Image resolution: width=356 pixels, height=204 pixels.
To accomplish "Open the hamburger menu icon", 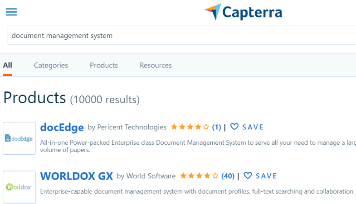I will point(11,12).
